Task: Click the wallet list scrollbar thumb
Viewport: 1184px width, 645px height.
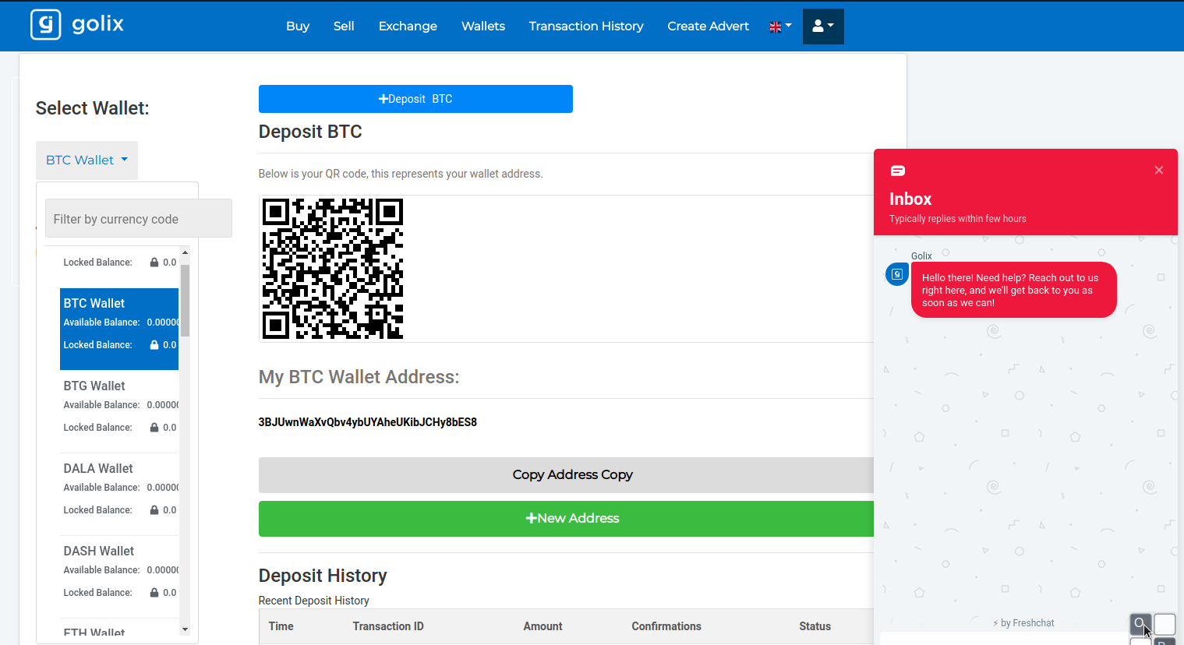Action: click(x=185, y=300)
